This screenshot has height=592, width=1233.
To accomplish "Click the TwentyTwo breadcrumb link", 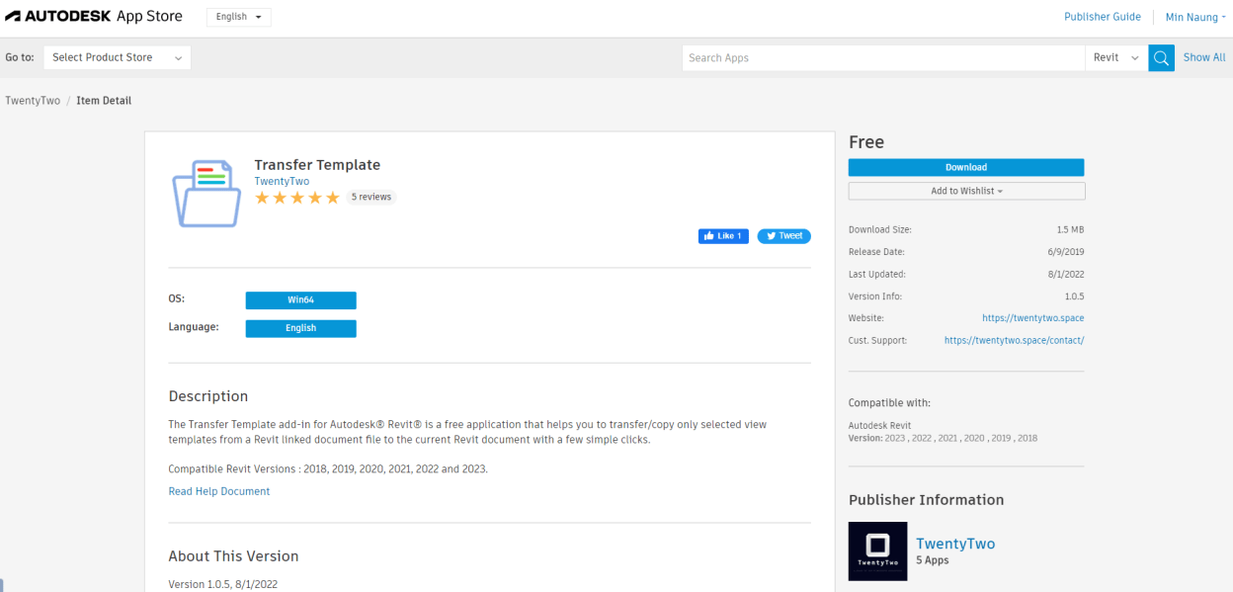I will pos(32,101).
